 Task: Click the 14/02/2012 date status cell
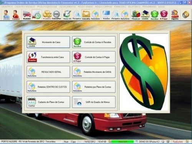(90, 142)
